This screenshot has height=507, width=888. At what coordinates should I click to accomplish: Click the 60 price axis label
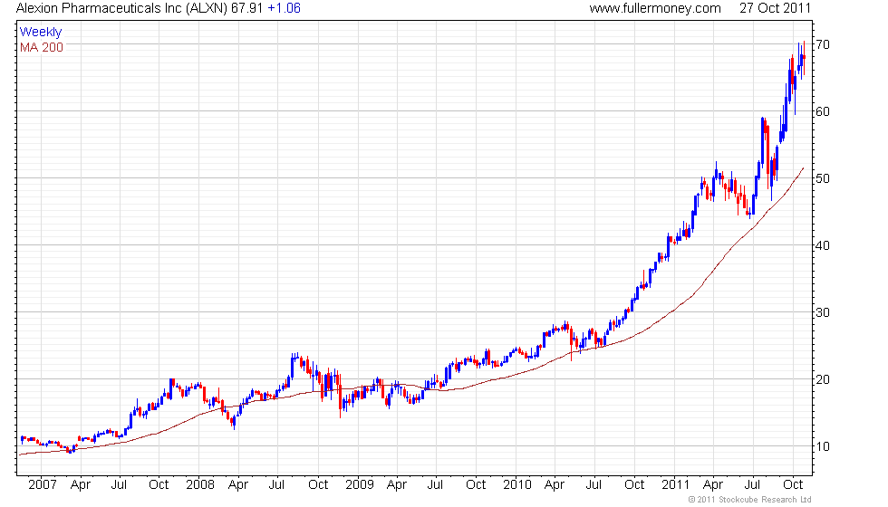pyautogui.click(x=823, y=111)
